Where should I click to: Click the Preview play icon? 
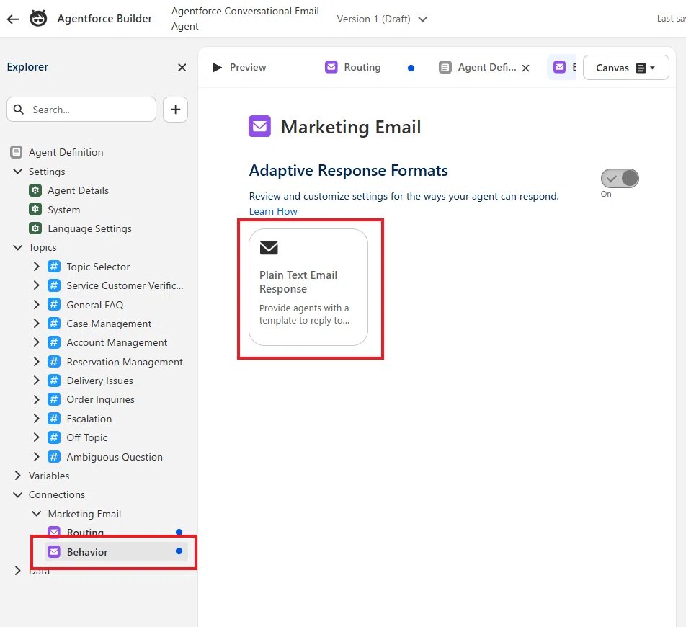[217, 67]
